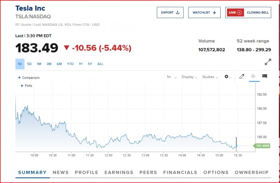Select the pencil draw tool icon
Image resolution: width=280 pixels, height=183 pixels.
point(242,77)
